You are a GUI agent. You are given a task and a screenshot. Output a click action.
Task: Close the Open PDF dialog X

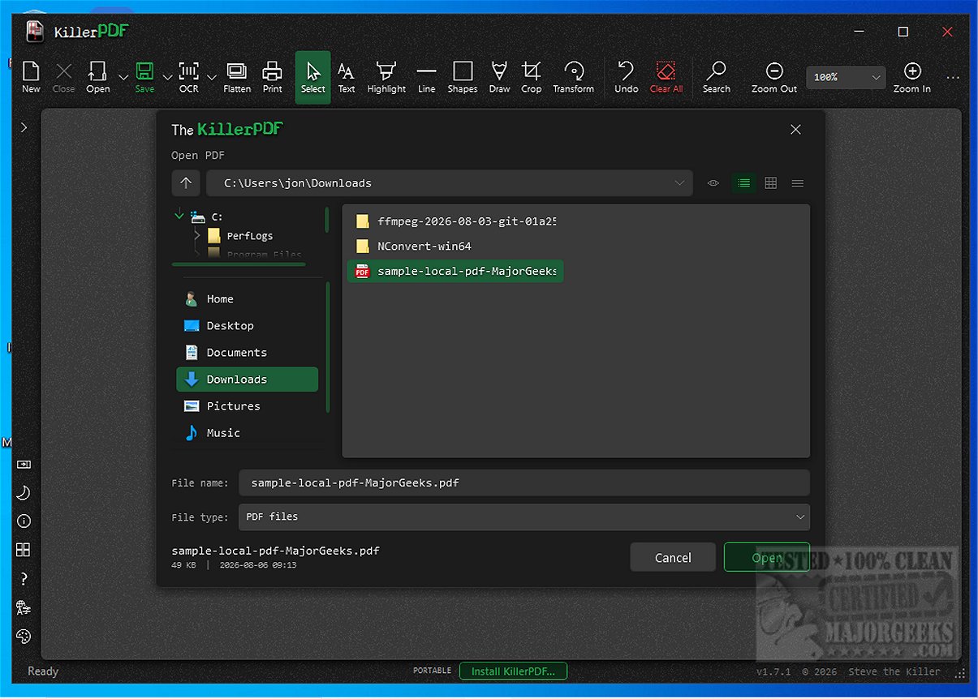pos(795,130)
